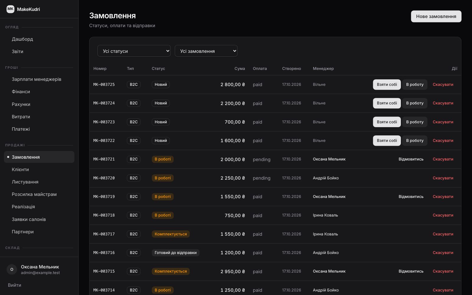Click the MakeKudri MK logo icon
472x295 pixels.
[x=10, y=9]
